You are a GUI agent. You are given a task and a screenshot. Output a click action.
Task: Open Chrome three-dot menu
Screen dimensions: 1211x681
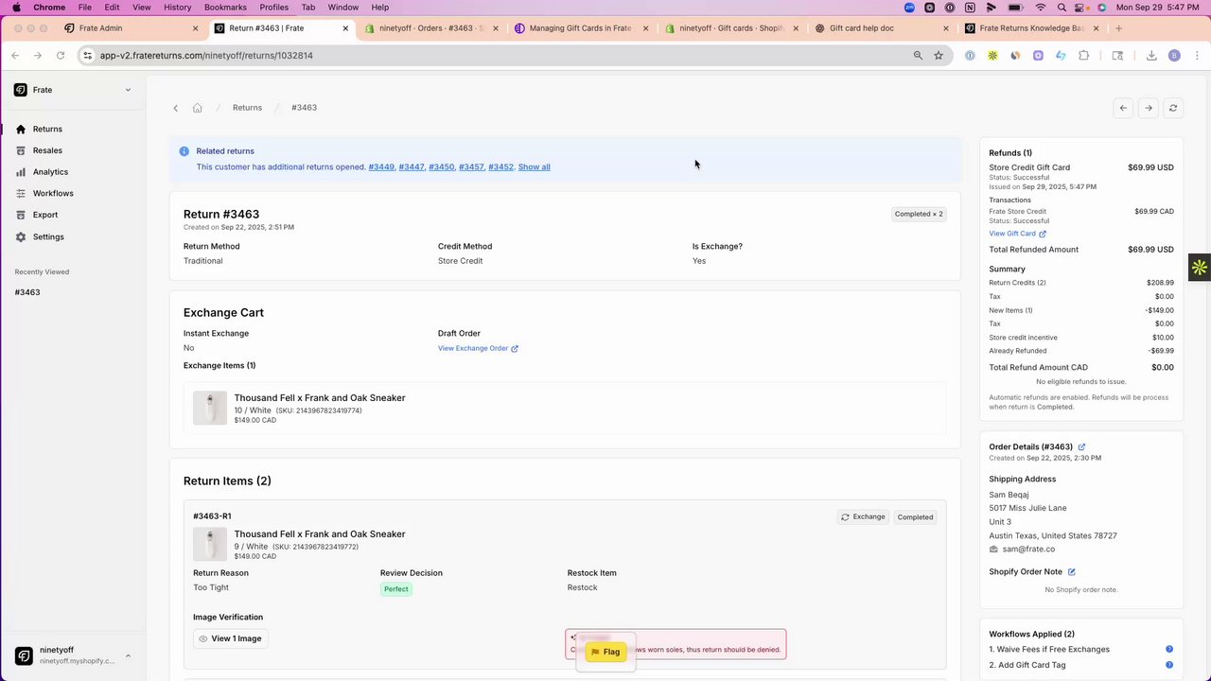(1196, 56)
